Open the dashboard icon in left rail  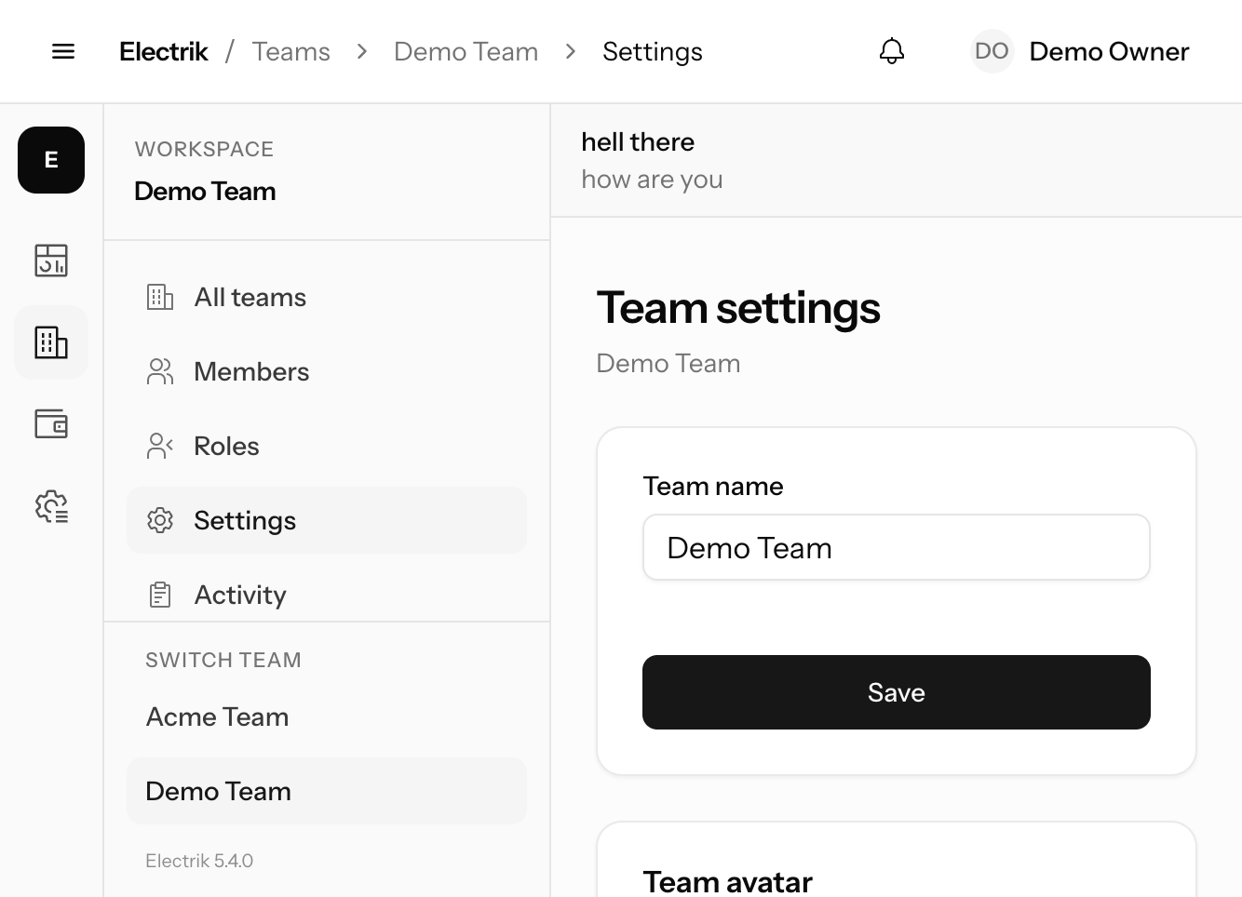[x=51, y=261]
